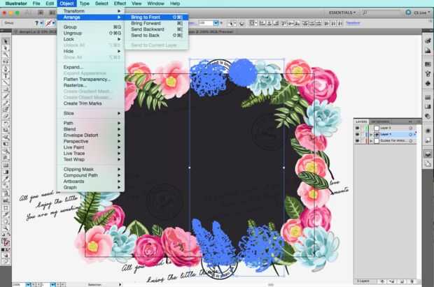Image resolution: width=434 pixels, height=287 pixels.
Task: Expand the Transform submenu
Action: coord(90,11)
